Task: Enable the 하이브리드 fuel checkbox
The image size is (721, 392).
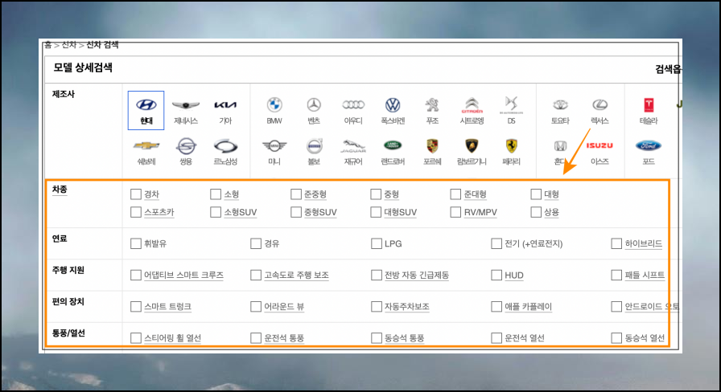Action: point(616,243)
